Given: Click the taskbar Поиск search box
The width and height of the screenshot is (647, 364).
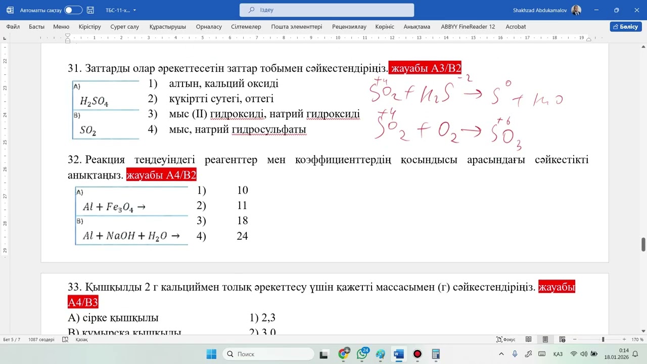Looking at the screenshot, I should click(268, 354).
